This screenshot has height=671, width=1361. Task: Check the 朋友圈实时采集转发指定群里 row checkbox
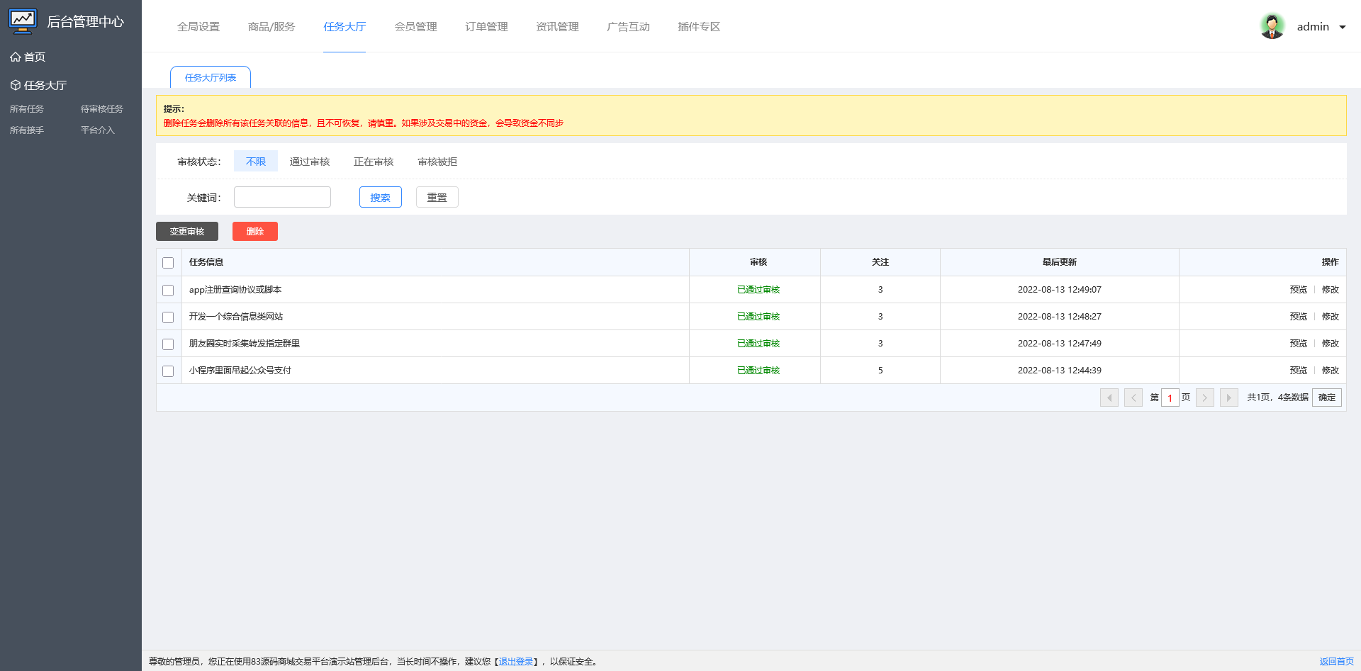168,344
